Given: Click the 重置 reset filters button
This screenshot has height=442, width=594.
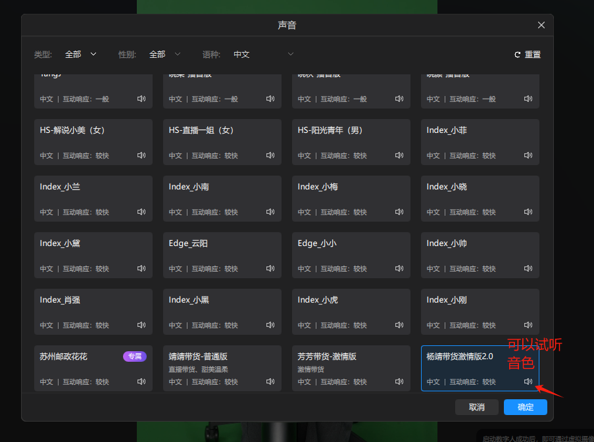Looking at the screenshot, I should coord(528,55).
